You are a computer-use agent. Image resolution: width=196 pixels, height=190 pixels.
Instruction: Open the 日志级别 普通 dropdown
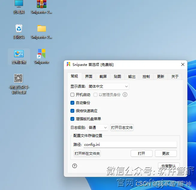pyautogui.click(x=98, y=128)
